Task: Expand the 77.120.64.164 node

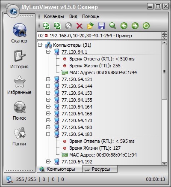Action: [48, 107]
